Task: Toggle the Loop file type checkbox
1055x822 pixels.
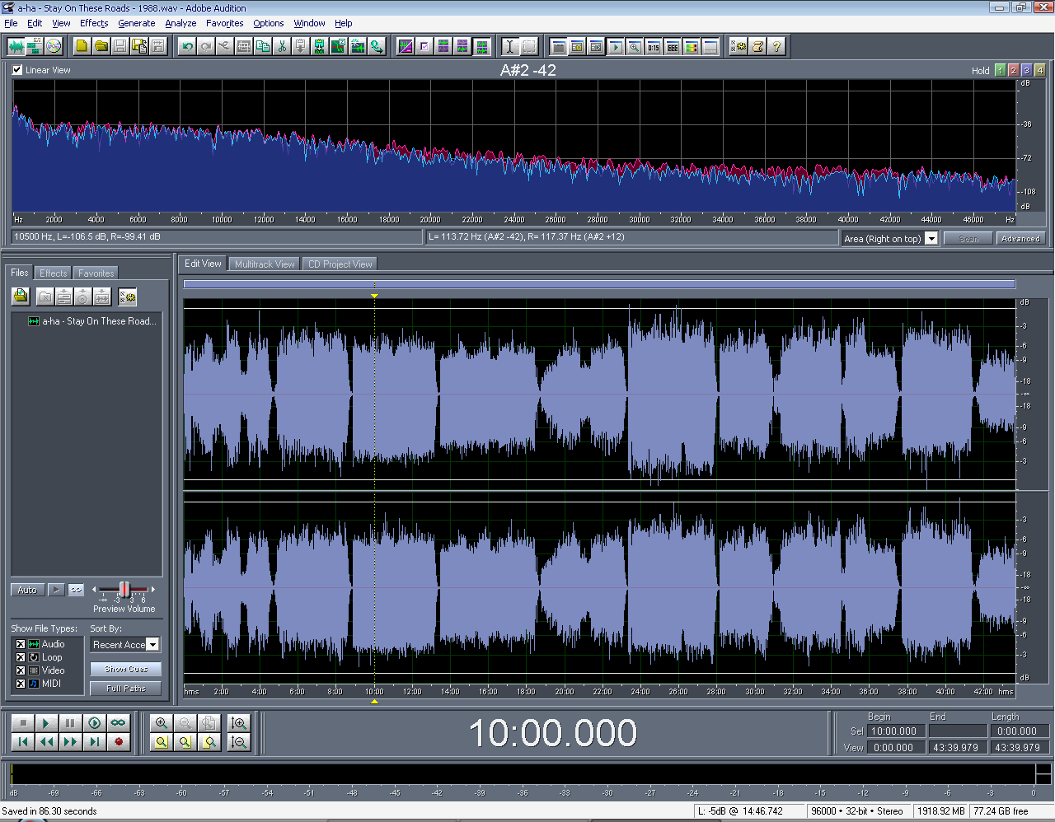Action: click(x=21, y=657)
